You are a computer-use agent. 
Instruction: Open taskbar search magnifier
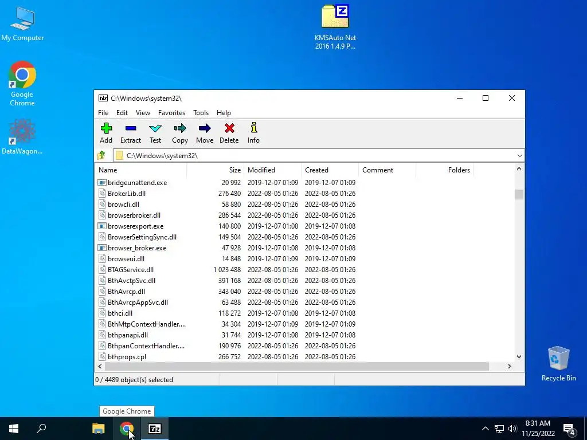pyautogui.click(x=41, y=429)
